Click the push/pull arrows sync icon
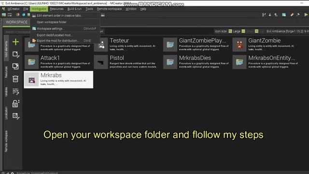The width and height of the screenshot is (309, 174). click(x=276, y=15)
